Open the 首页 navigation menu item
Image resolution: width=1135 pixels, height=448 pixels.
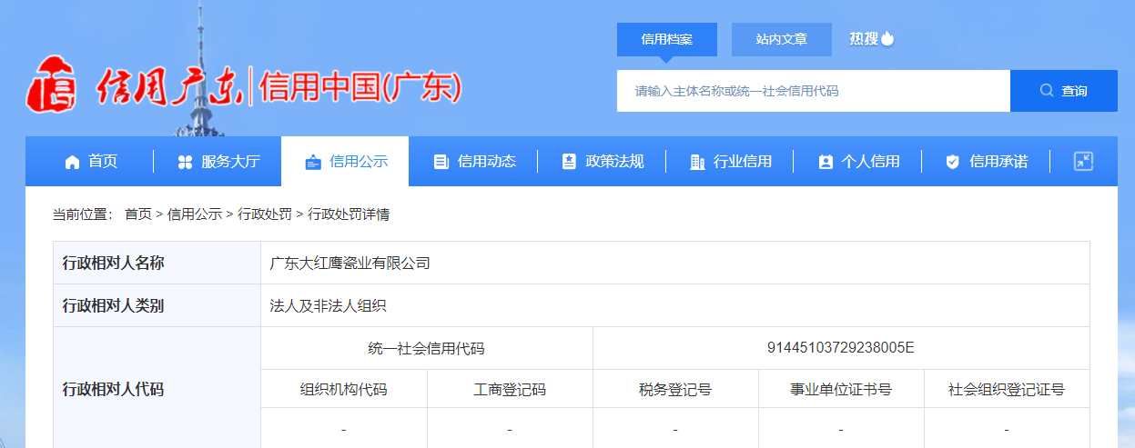89,162
